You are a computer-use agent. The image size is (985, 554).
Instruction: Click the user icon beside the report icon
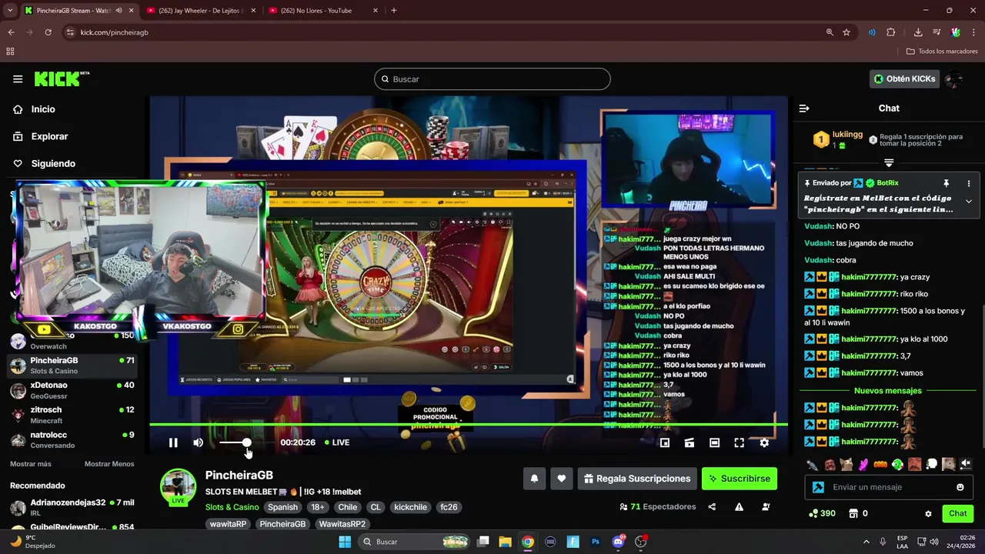click(x=766, y=507)
